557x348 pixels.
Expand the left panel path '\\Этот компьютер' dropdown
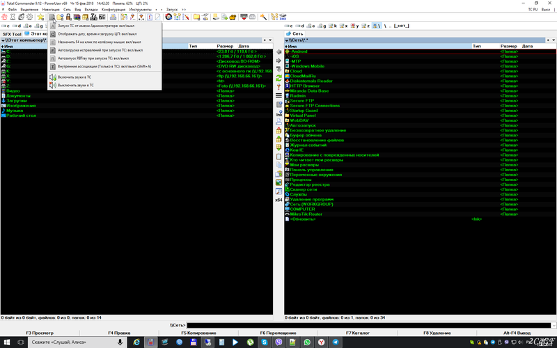coord(3,40)
